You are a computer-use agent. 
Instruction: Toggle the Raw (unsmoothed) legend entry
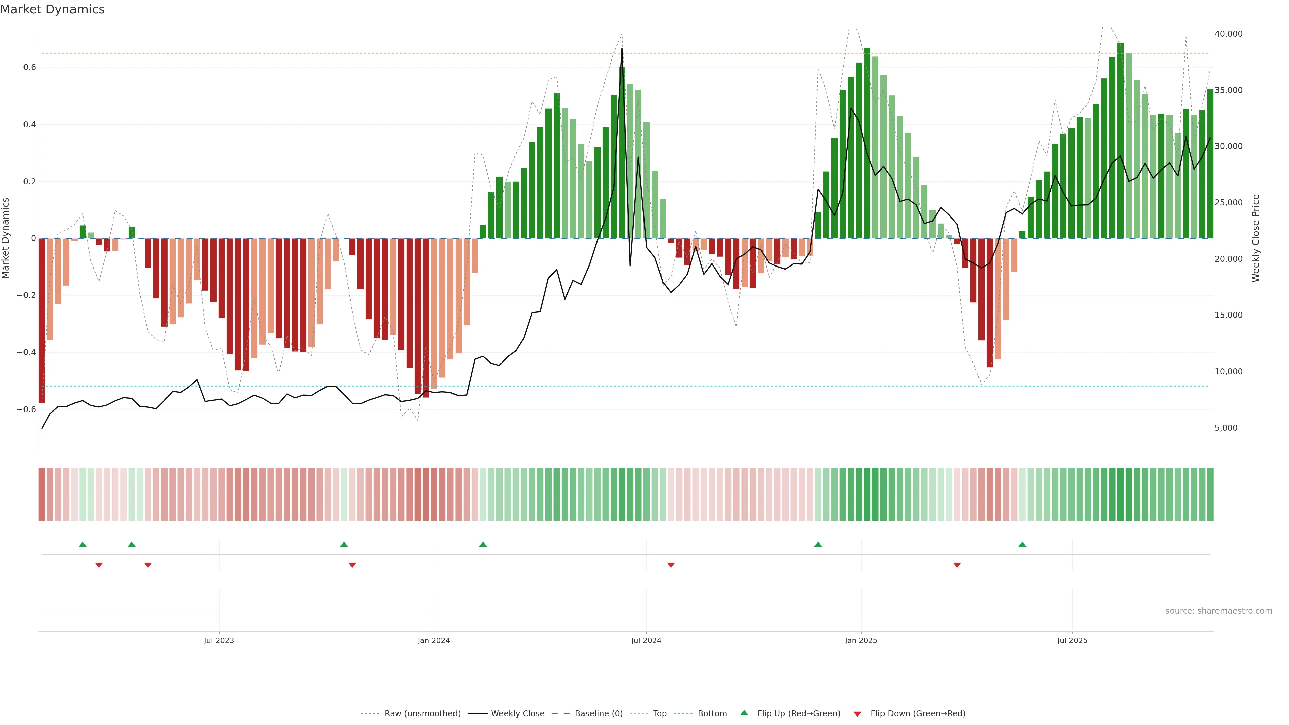(x=422, y=714)
